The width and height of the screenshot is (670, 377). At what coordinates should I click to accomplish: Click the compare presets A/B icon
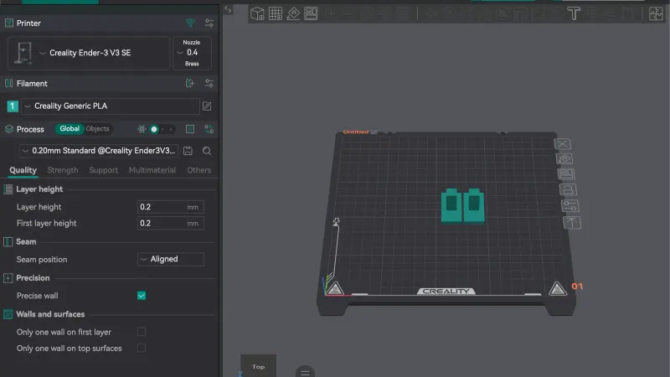tap(209, 129)
